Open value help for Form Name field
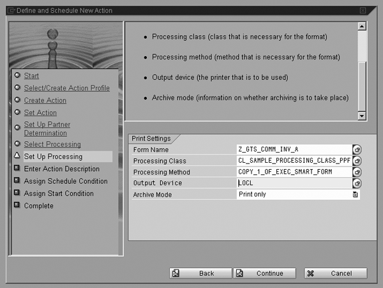 click(x=356, y=149)
